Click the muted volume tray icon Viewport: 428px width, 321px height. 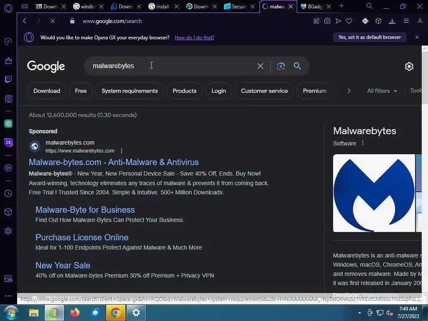click(390, 313)
